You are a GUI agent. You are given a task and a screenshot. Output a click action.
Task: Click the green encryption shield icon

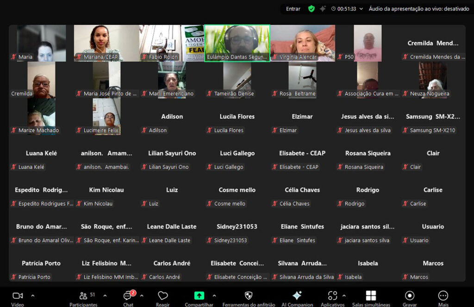point(312,9)
